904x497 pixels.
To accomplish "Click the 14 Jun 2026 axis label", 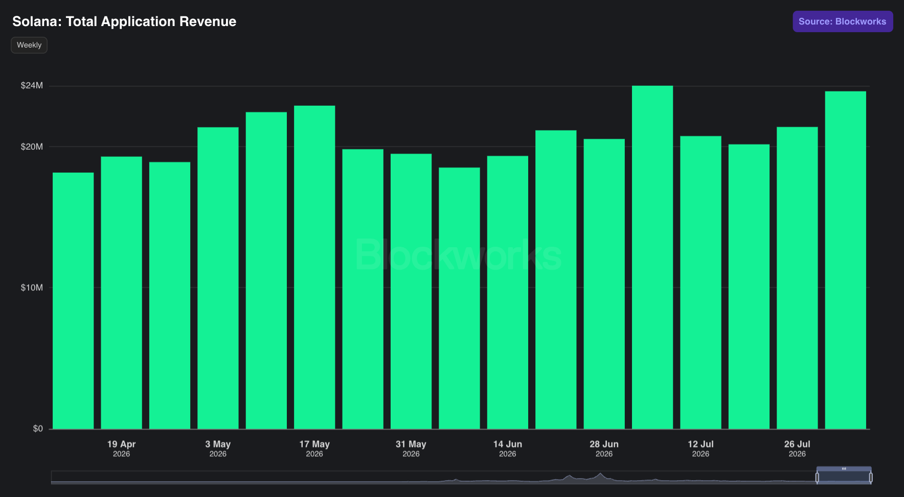I will tap(508, 448).
